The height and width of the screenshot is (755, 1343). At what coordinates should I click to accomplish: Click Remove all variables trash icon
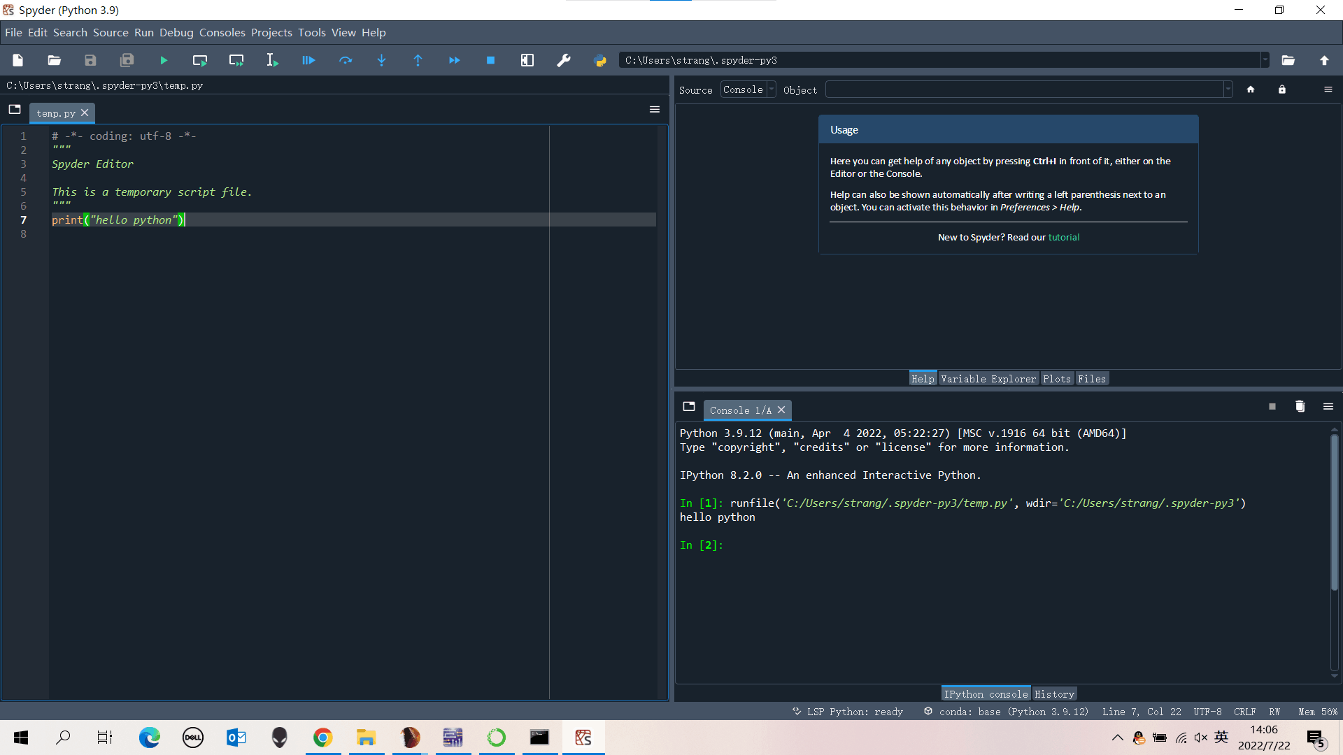pyautogui.click(x=1300, y=407)
